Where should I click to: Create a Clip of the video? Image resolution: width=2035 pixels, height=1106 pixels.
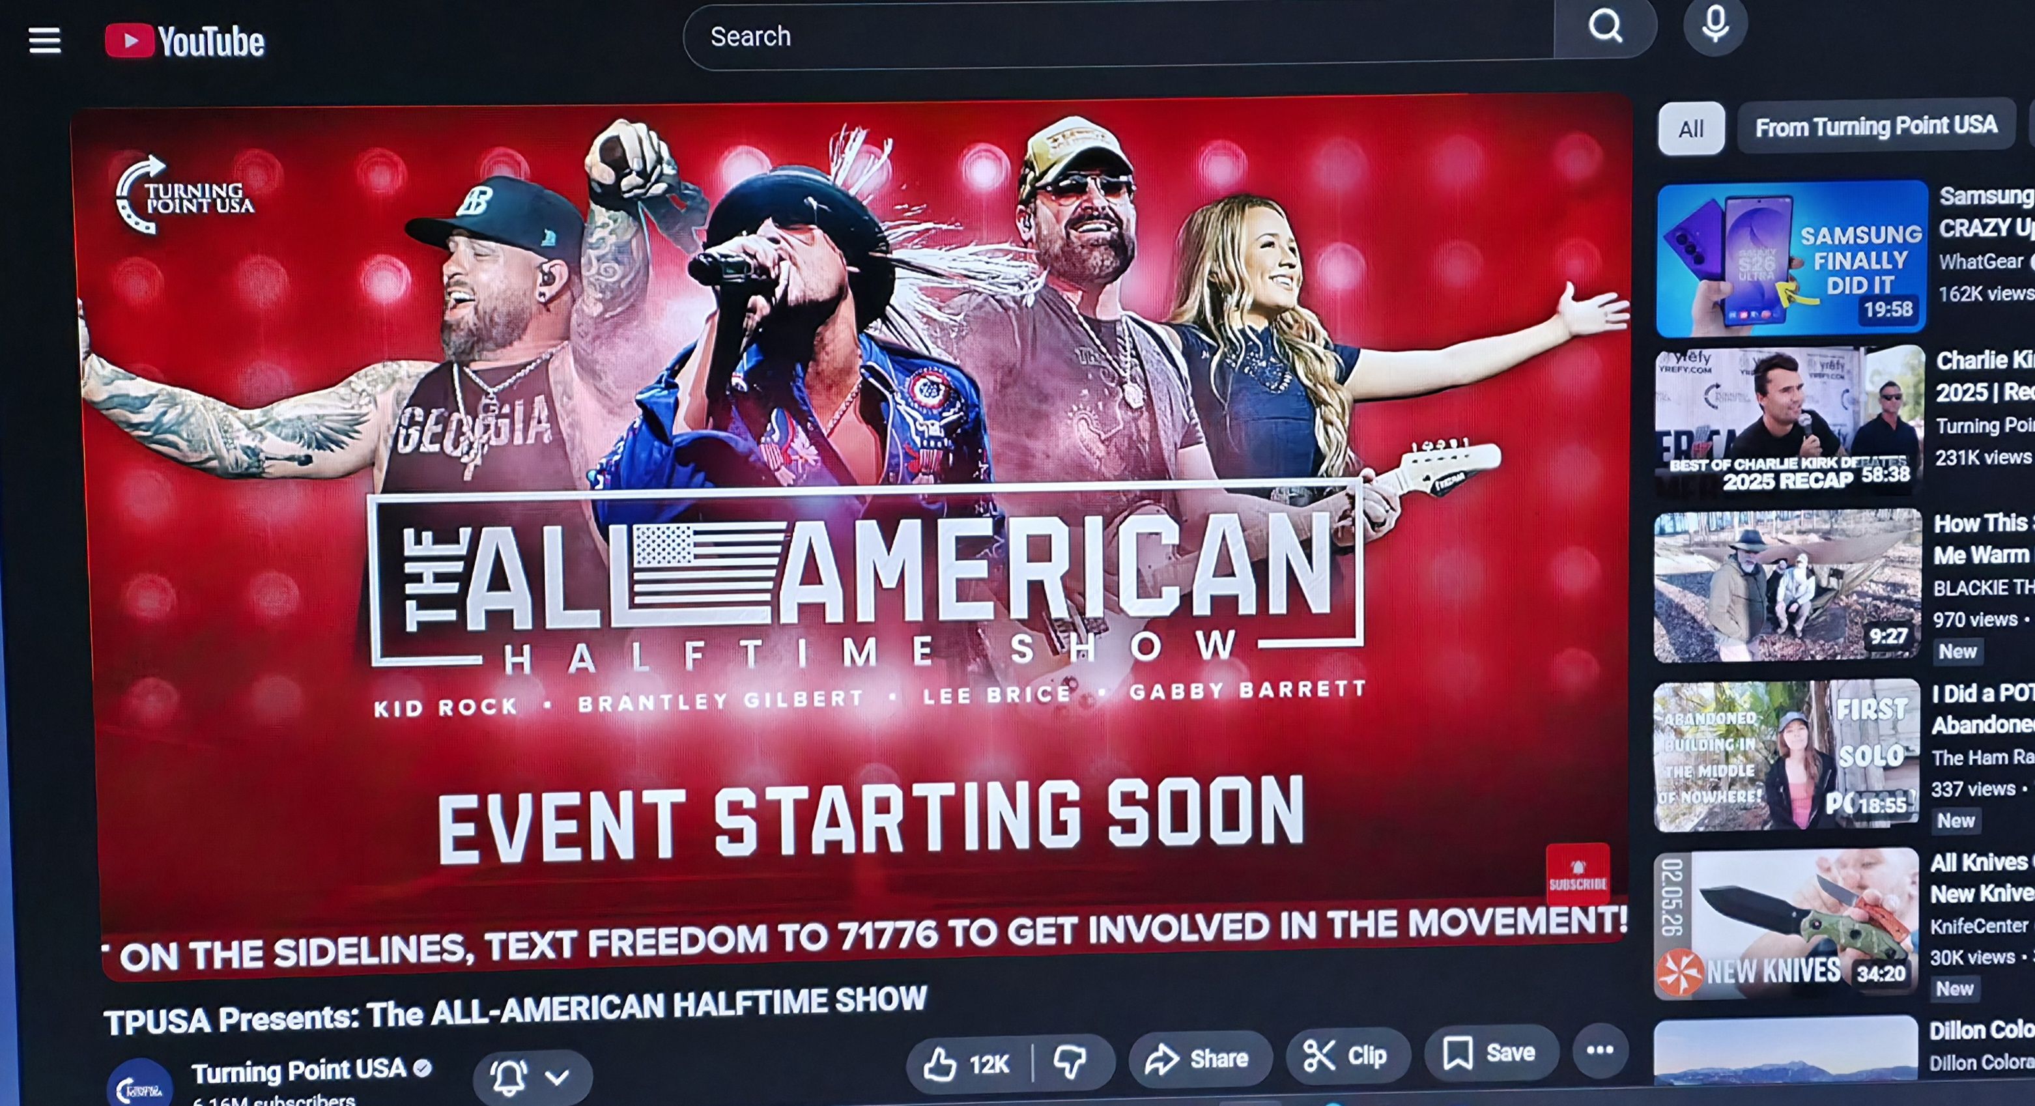[1347, 1055]
